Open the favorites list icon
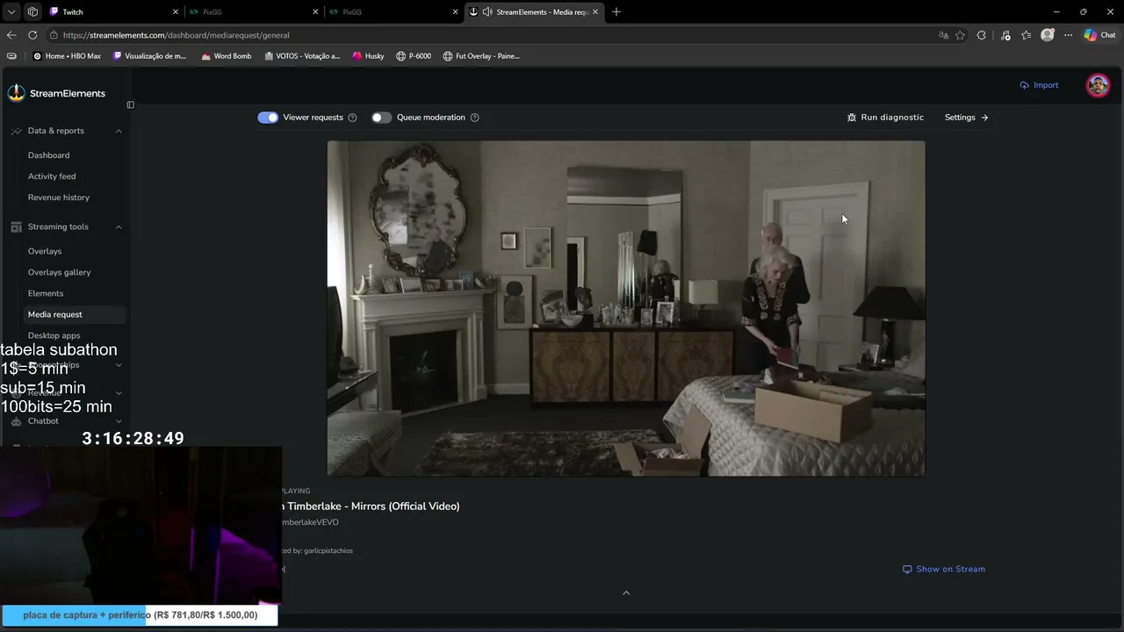 click(x=1026, y=35)
